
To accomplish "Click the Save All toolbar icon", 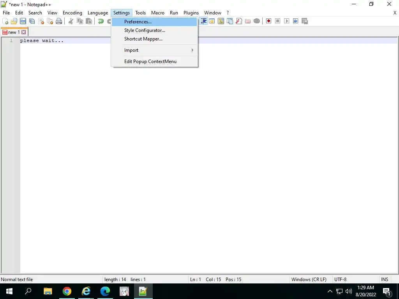I will click(x=32, y=21).
